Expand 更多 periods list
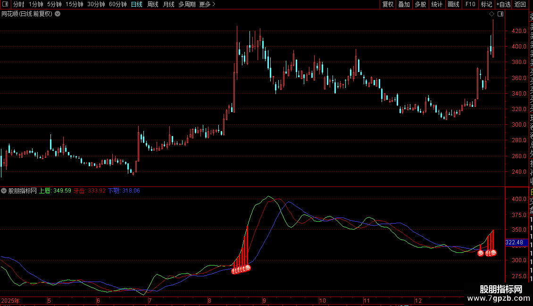This screenshot has height=306, width=533. (207, 4)
